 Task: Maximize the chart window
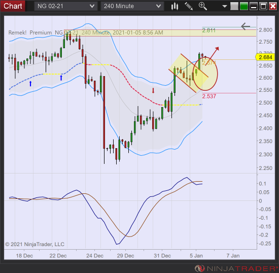coord(263,6)
